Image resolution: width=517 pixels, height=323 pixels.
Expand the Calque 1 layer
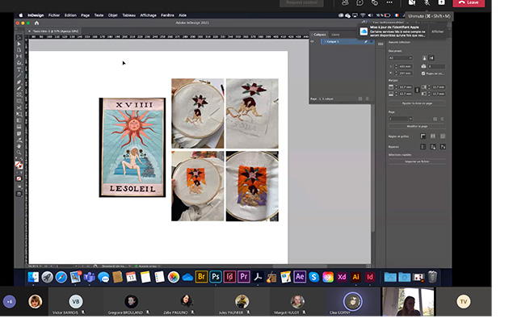[x=325, y=41]
